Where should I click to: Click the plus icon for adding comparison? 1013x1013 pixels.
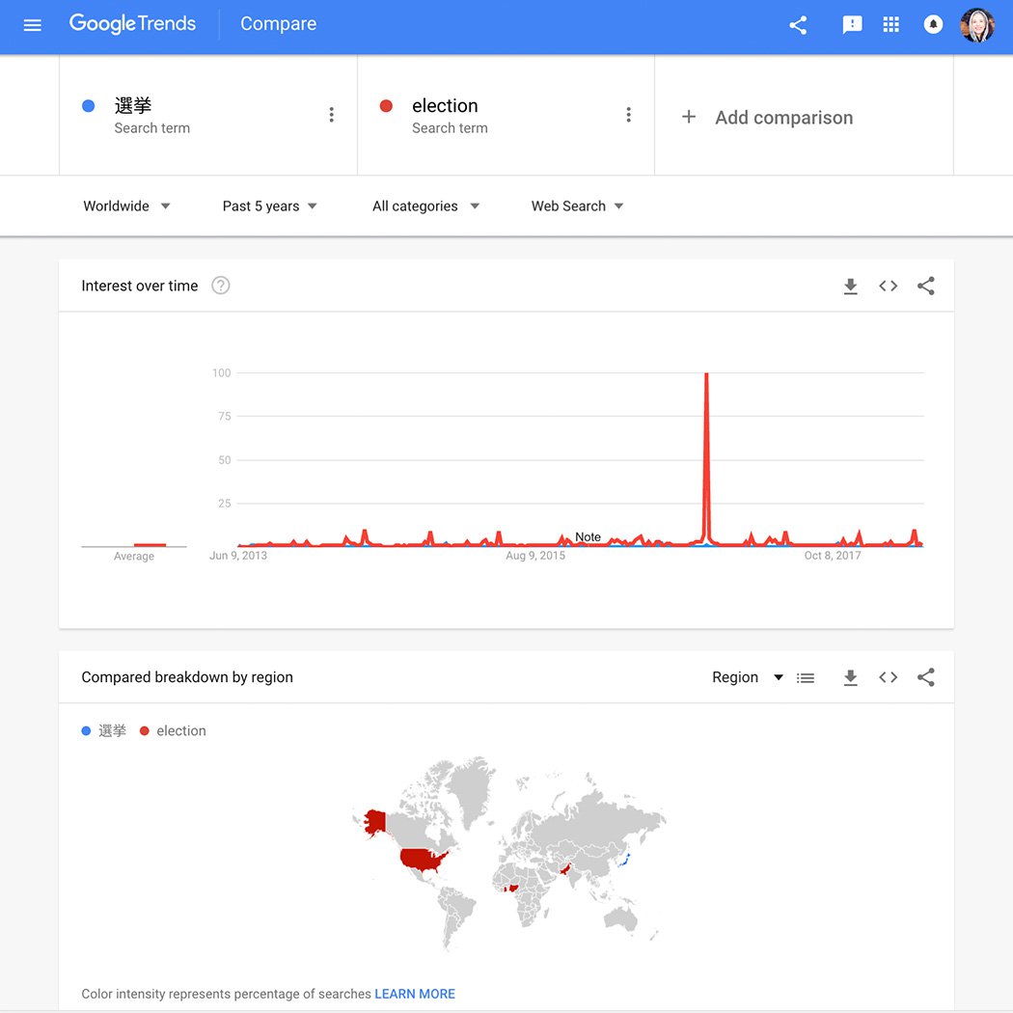689,117
